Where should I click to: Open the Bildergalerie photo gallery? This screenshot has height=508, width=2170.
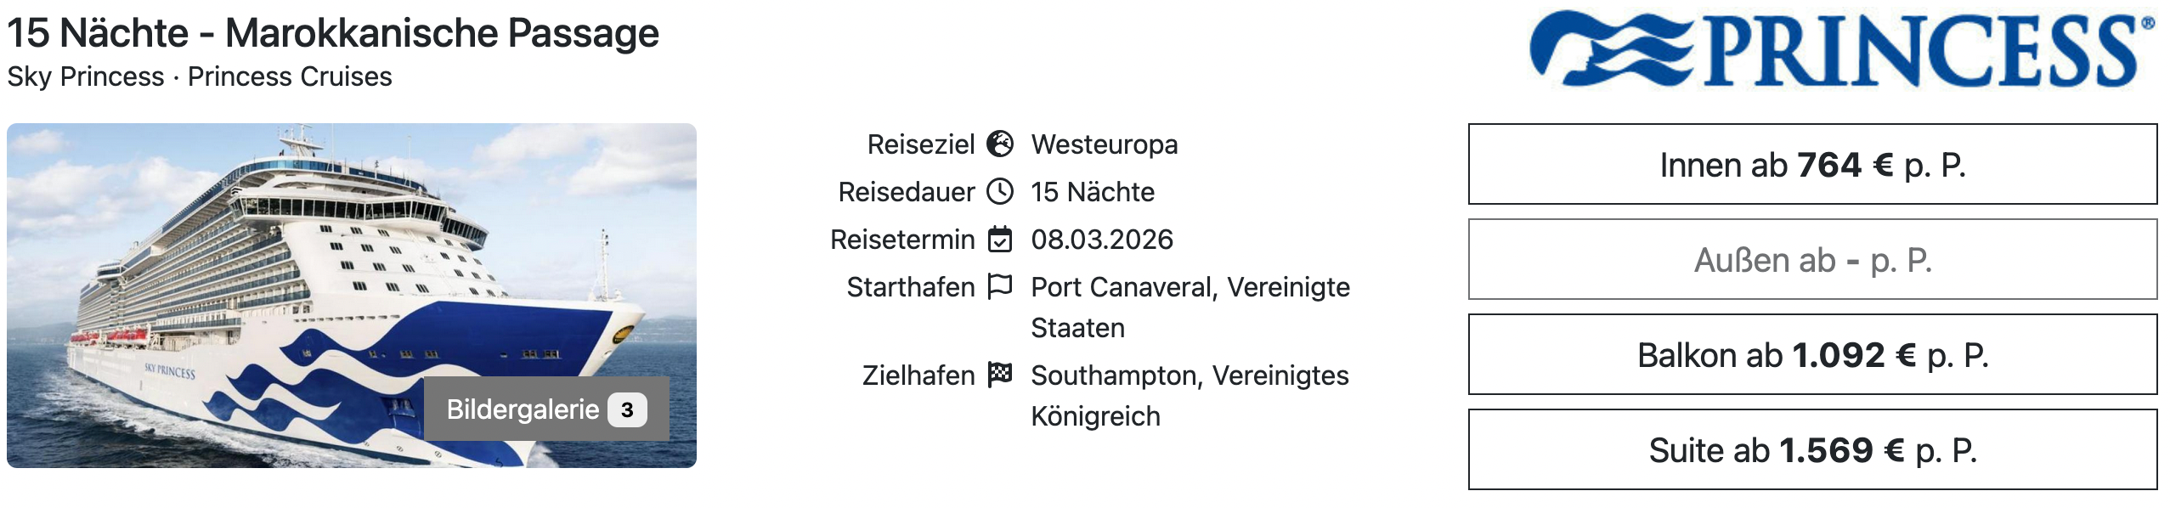tap(523, 409)
